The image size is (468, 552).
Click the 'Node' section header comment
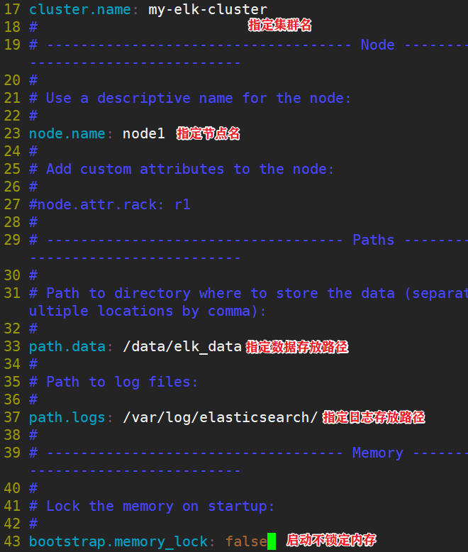click(x=377, y=45)
